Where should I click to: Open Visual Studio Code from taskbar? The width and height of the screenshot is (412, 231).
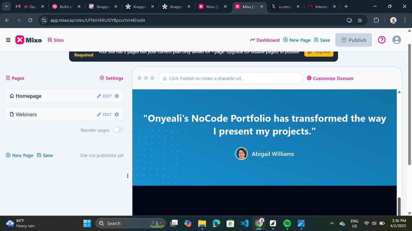pyautogui.click(x=244, y=223)
